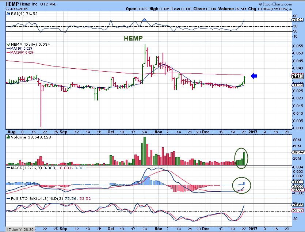Click the up triangle after the Chg percentage
The height and width of the screenshot is (232, 305).
tap(290, 9)
